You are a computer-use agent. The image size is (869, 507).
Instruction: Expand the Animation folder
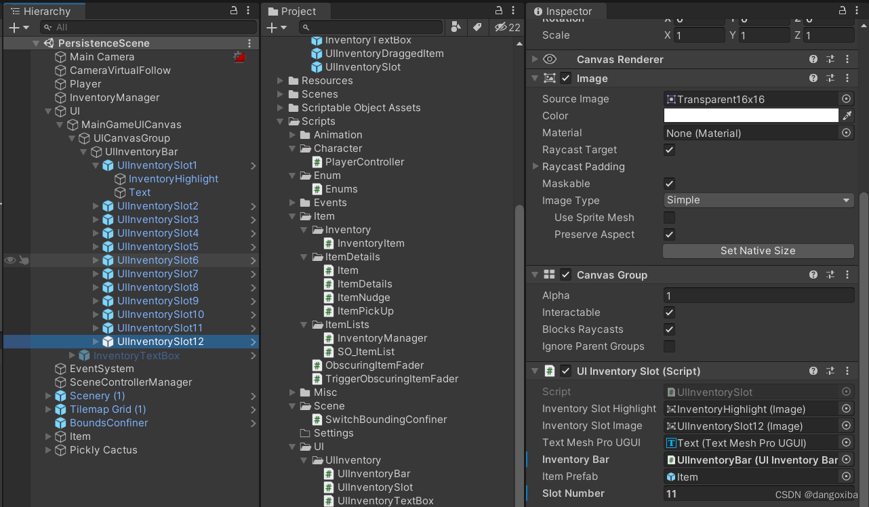click(293, 135)
